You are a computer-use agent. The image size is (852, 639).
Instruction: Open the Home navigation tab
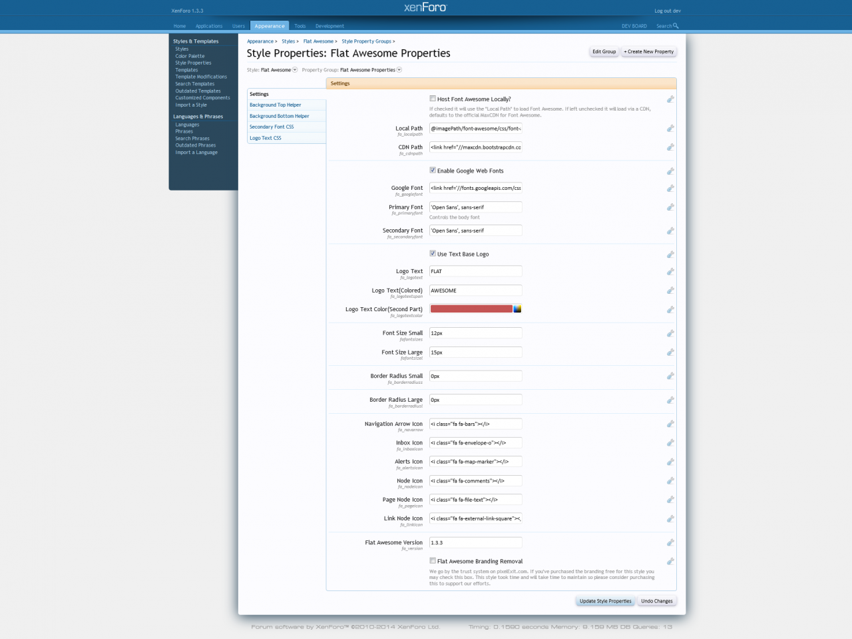tap(180, 26)
